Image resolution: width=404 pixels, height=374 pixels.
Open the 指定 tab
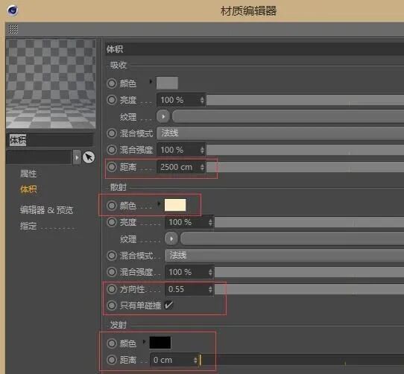coord(28,226)
